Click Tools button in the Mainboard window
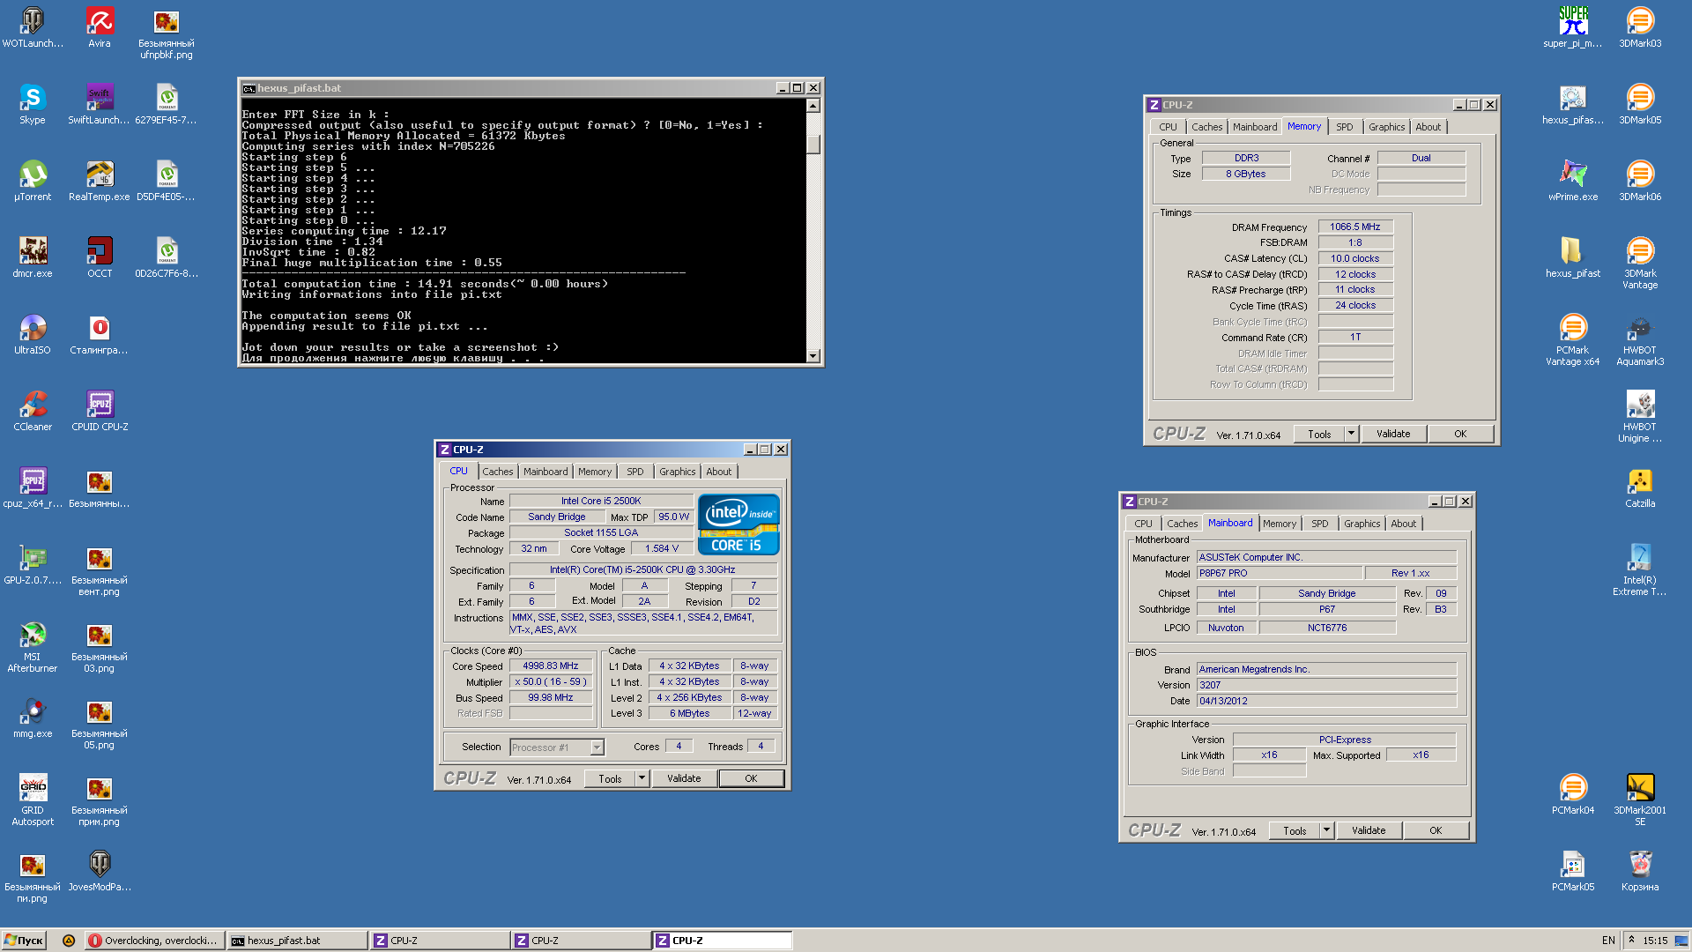The width and height of the screenshot is (1692, 952). click(1295, 830)
